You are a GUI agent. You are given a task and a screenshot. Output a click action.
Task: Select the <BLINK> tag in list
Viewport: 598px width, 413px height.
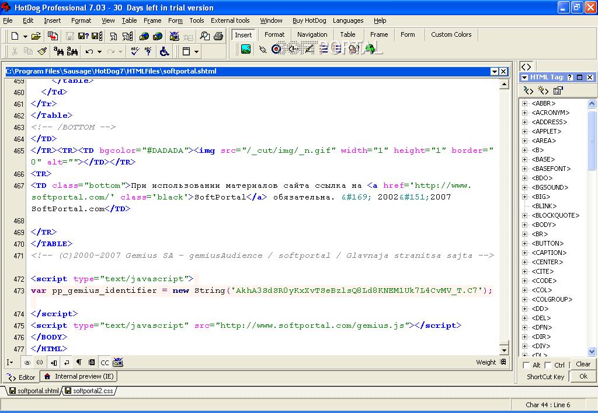pos(544,206)
